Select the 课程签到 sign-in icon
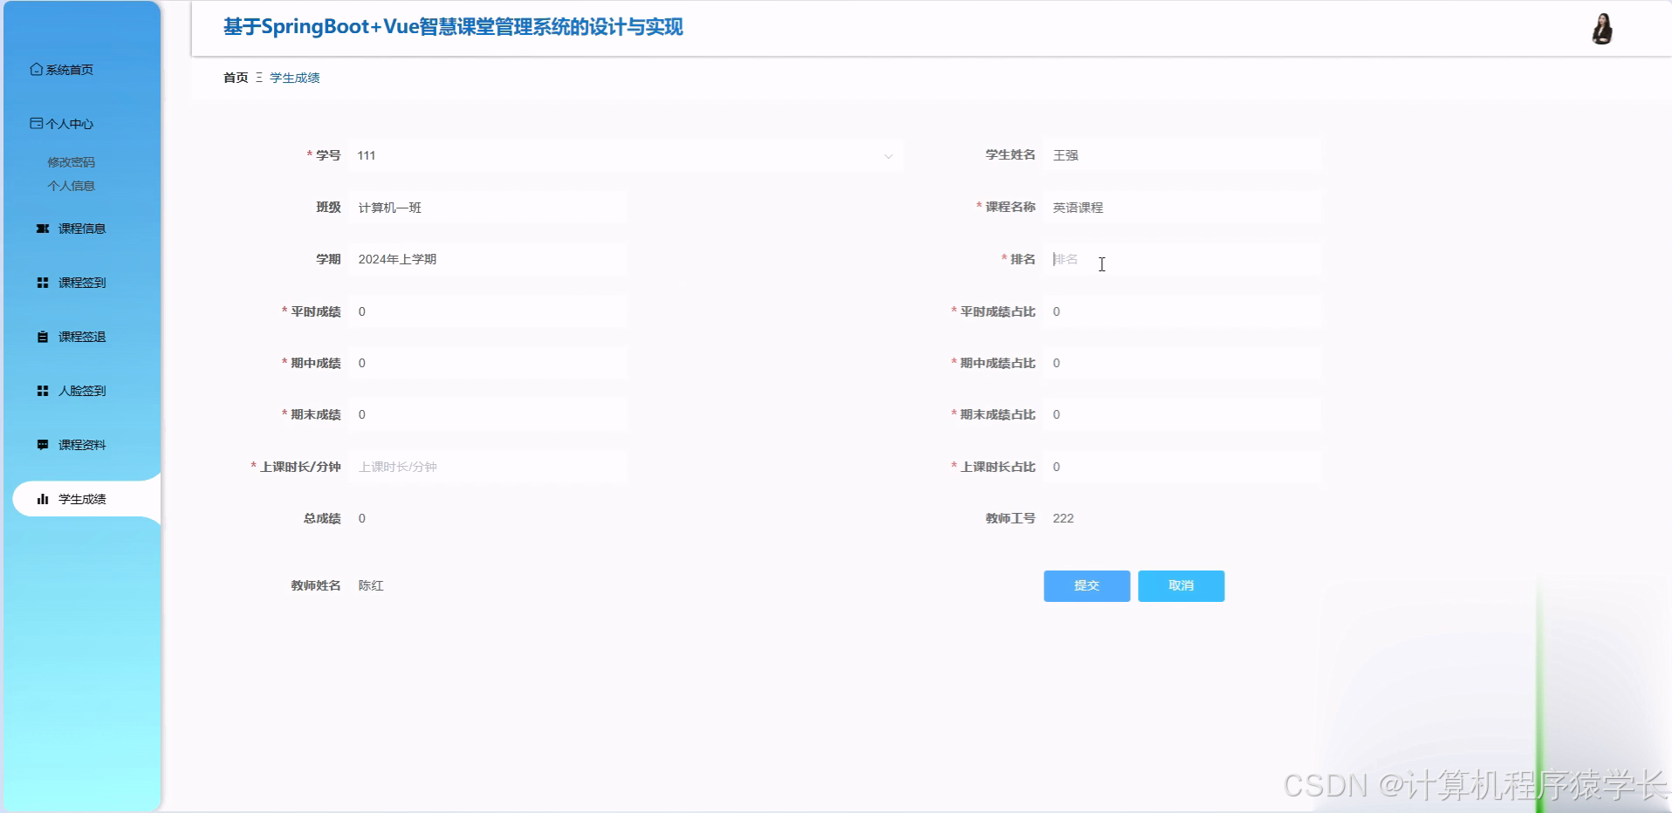Screen dimensions: 1672x813 [x=41, y=282]
